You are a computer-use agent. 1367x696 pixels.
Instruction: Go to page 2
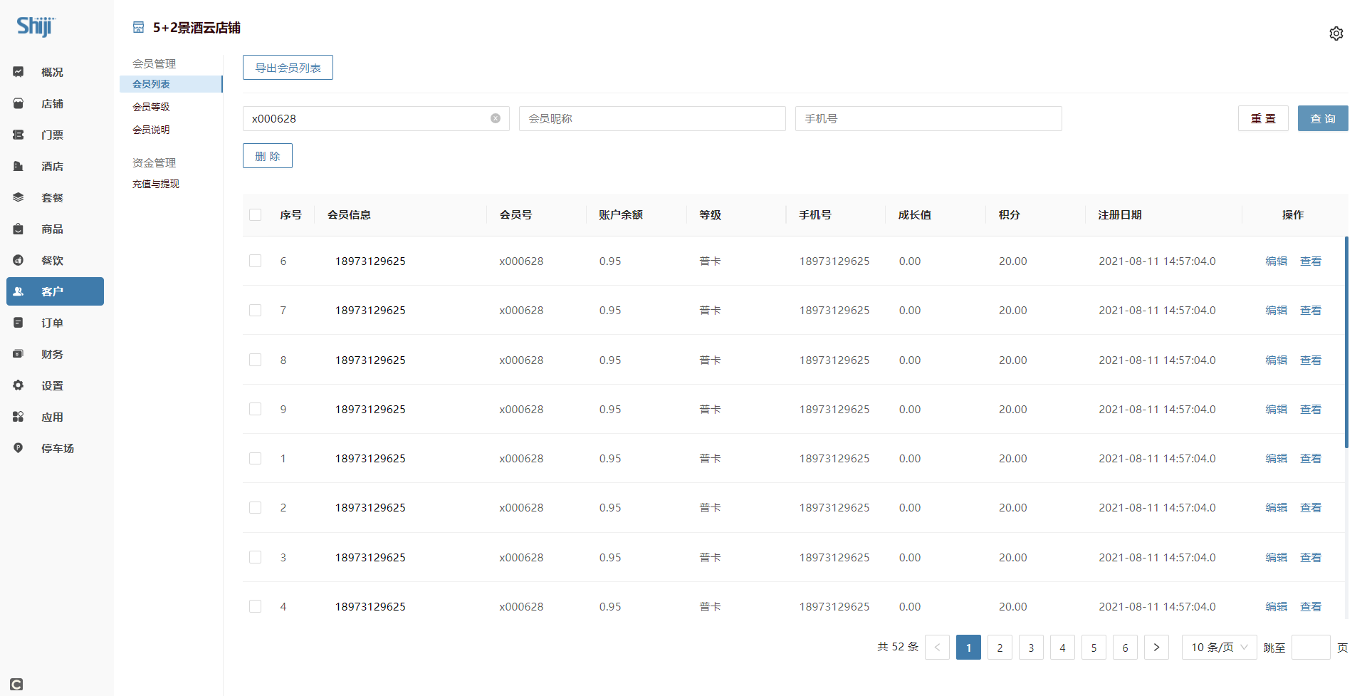click(x=1000, y=647)
